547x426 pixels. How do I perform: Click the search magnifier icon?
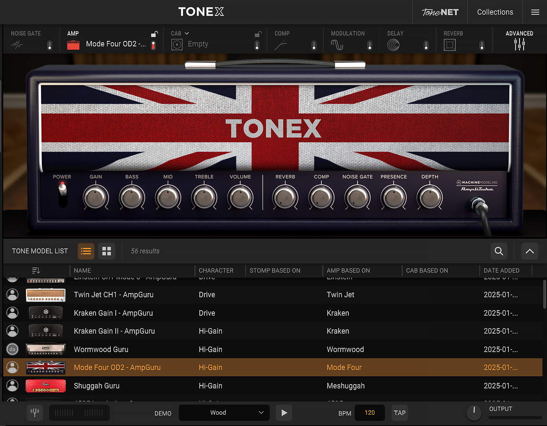click(499, 251)
